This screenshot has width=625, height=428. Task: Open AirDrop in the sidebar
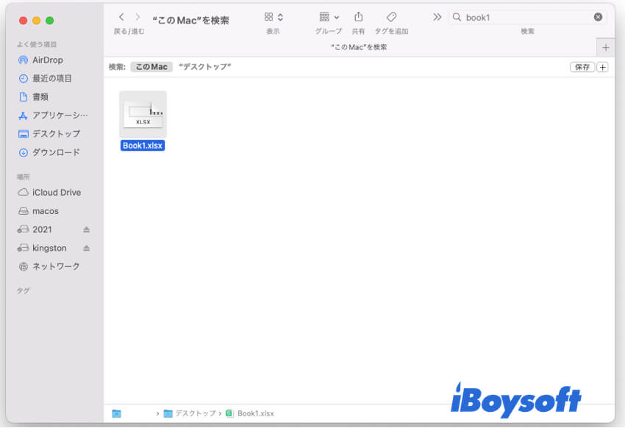49,60
